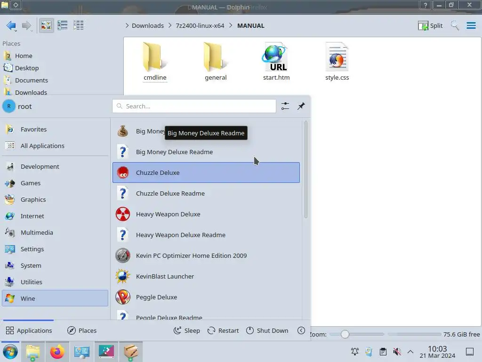This screenshot has width=482, height=362.
Task: Go back with the Dolphin back arrow
Action: click(11, 25)
